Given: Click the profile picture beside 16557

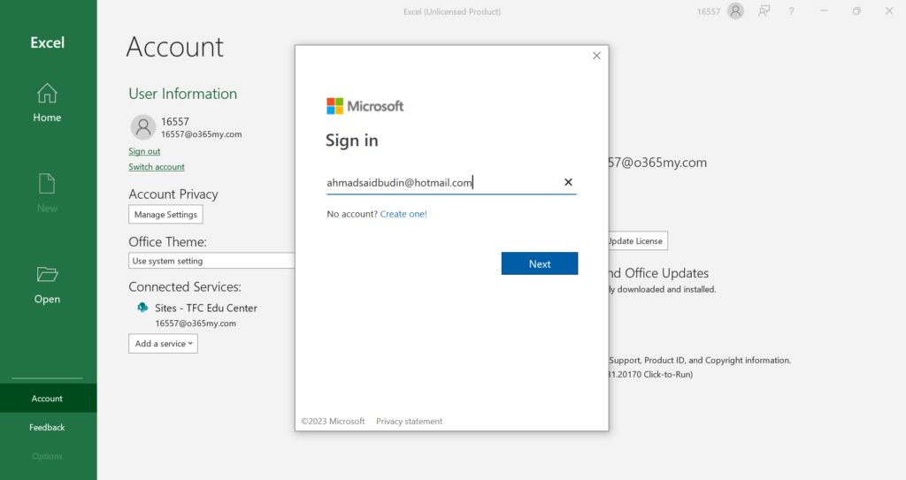Looking at the screenshot, I should pyautogui.click(x=142, y=127).
